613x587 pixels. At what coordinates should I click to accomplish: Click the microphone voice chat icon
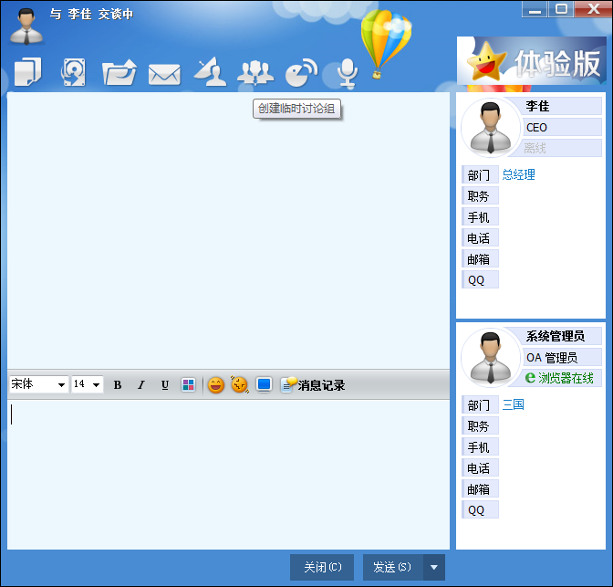[x=347, y=71]
